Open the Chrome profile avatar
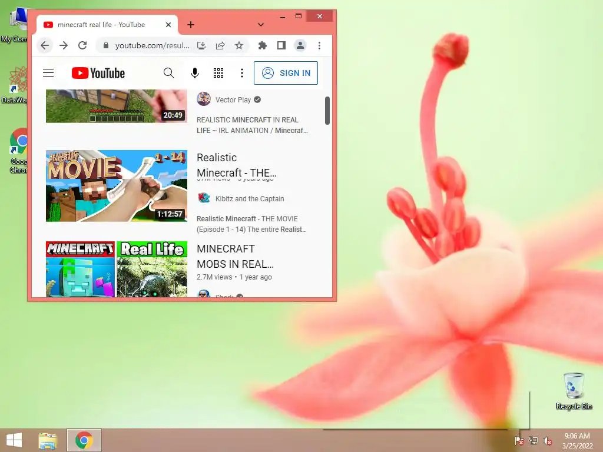Image resolution: width=603 pixels, height=452 pixels. click(x=300, y=45)
